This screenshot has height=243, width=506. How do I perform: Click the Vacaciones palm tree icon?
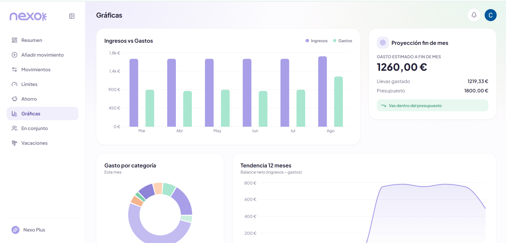click(14, 143)
